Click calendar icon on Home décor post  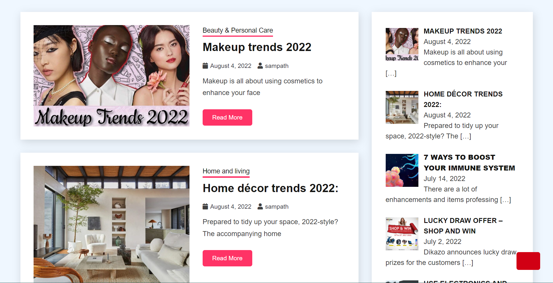(x=205, y=207)
